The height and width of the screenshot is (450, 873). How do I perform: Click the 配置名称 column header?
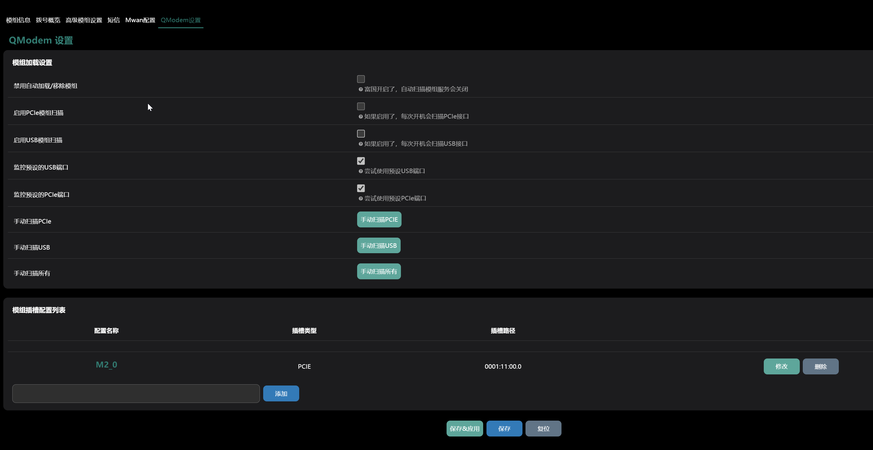click(107, 331)
